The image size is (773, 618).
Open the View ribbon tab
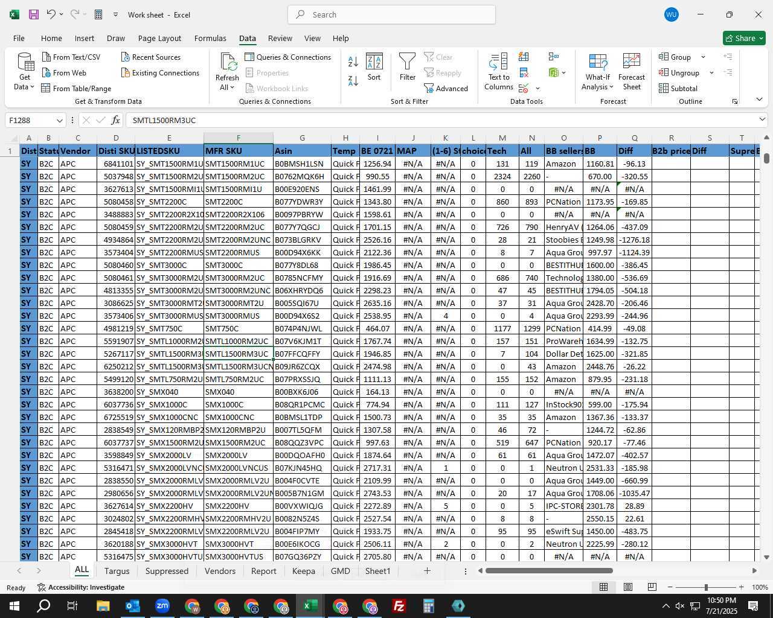coord(312,38)
